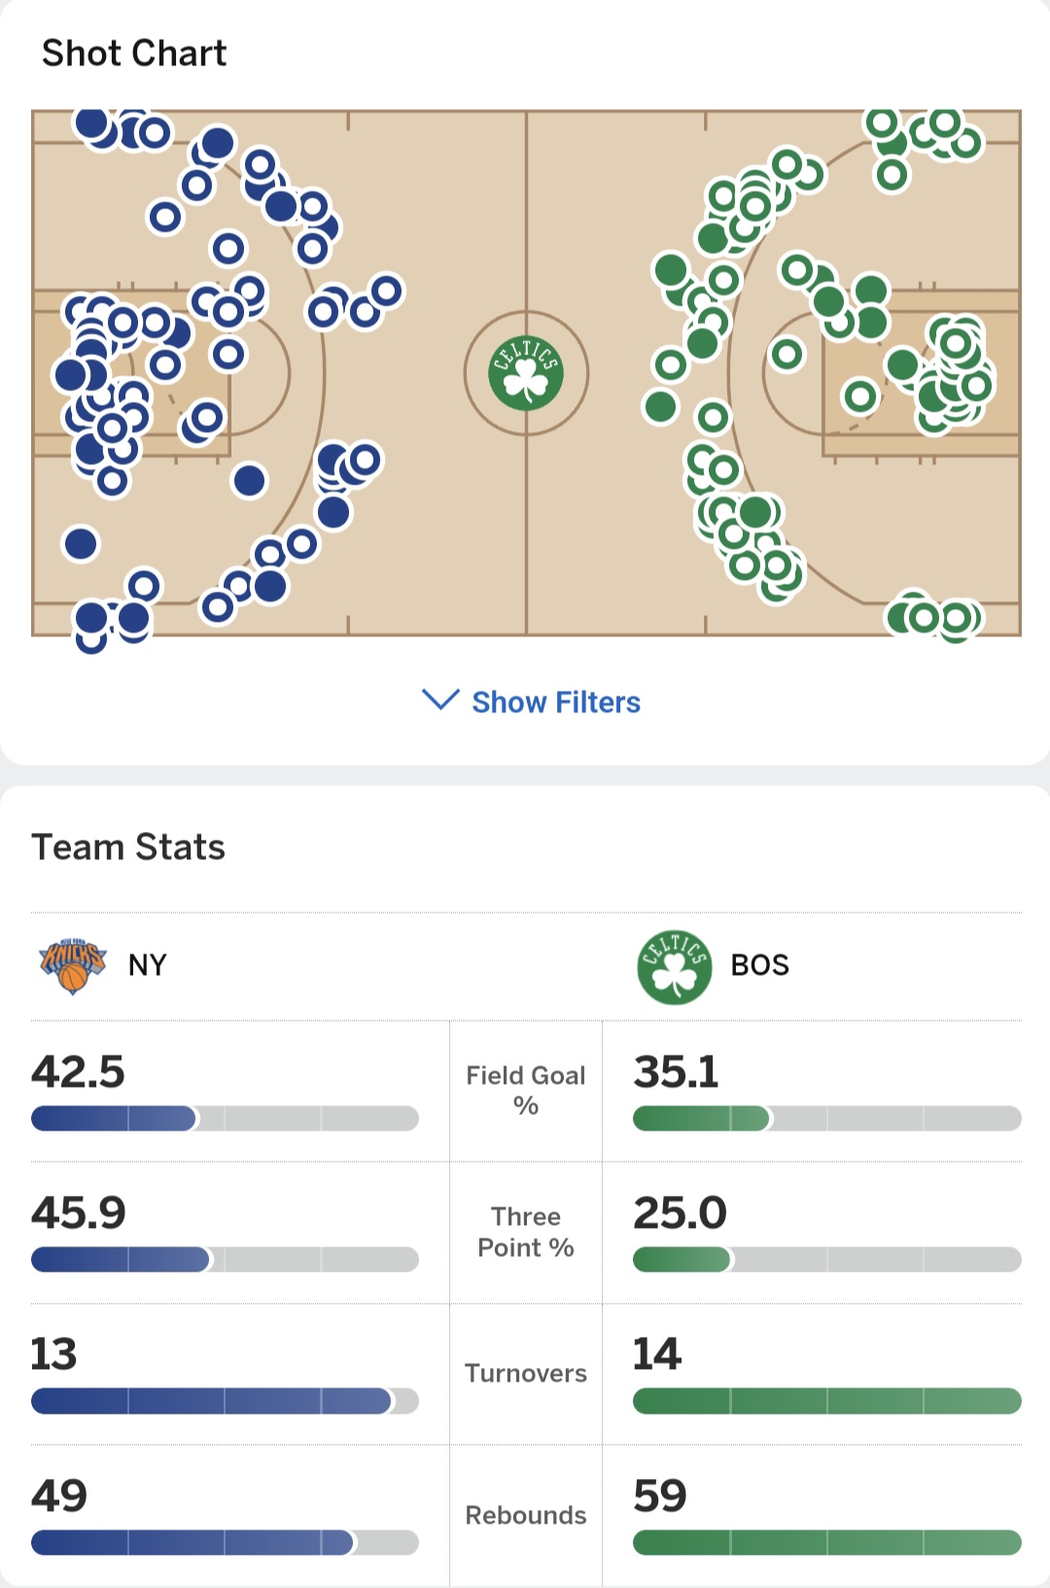Click the Celtics logo beside BOS
Image resolution: width=1050 pixels, height=1588 pixels.
[675, 967]
